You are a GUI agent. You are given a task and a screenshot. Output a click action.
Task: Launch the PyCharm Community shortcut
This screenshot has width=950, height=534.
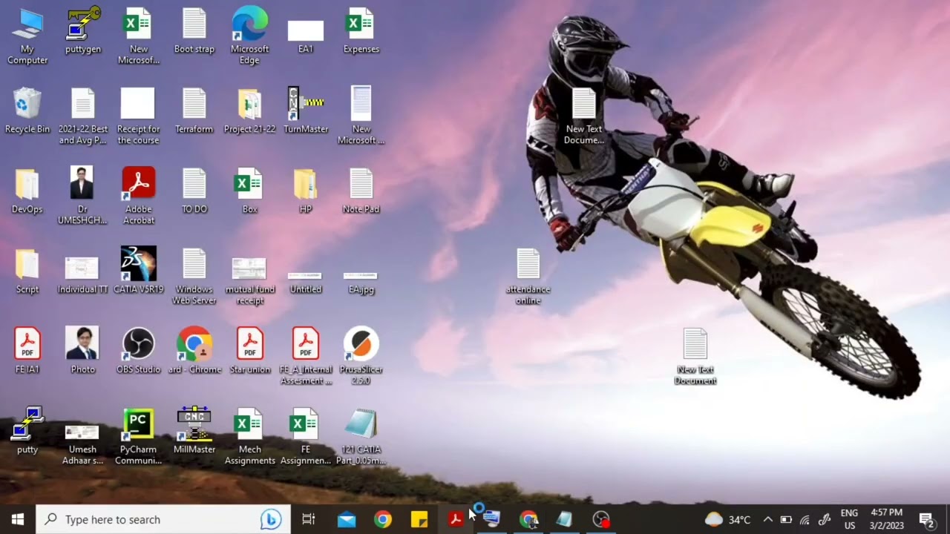(x=139, y=436)
